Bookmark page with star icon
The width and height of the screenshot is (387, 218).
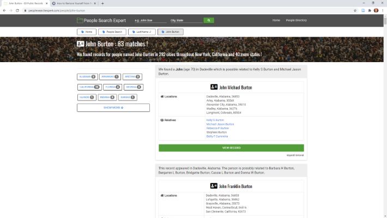pos(355,10)
